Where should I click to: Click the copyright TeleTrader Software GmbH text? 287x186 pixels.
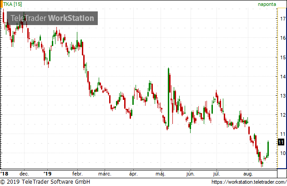coord(45,182)
